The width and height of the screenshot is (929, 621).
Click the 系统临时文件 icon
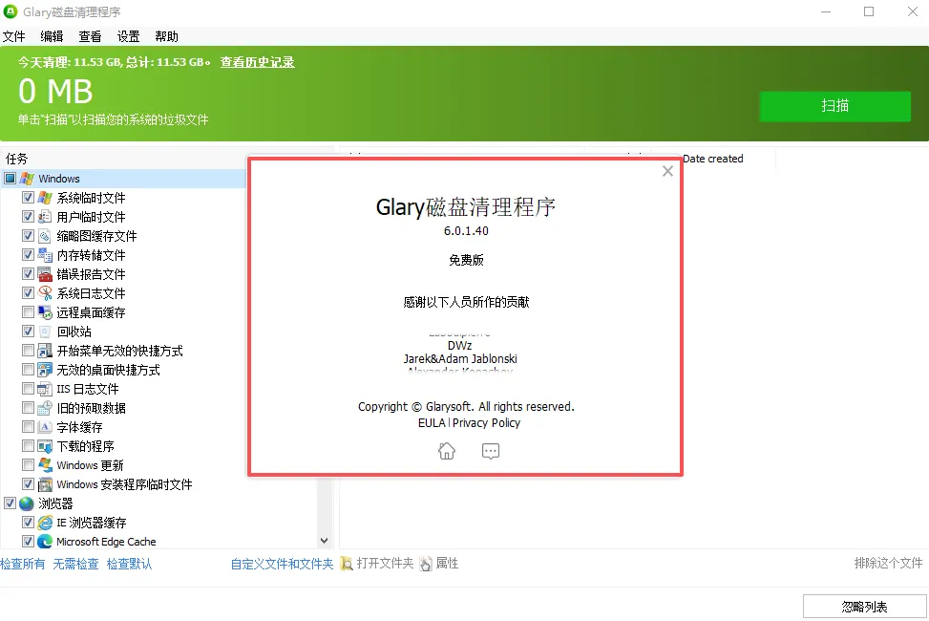tap(45, 198)
